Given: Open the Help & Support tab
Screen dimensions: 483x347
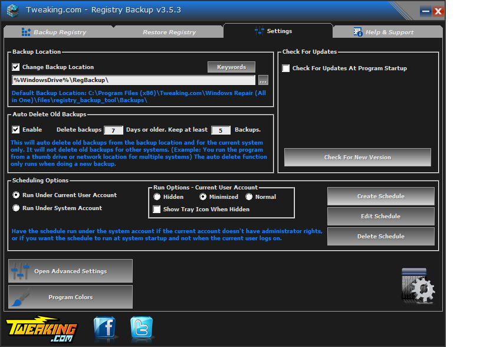Looking at the screenshot, I should [383, 32].
